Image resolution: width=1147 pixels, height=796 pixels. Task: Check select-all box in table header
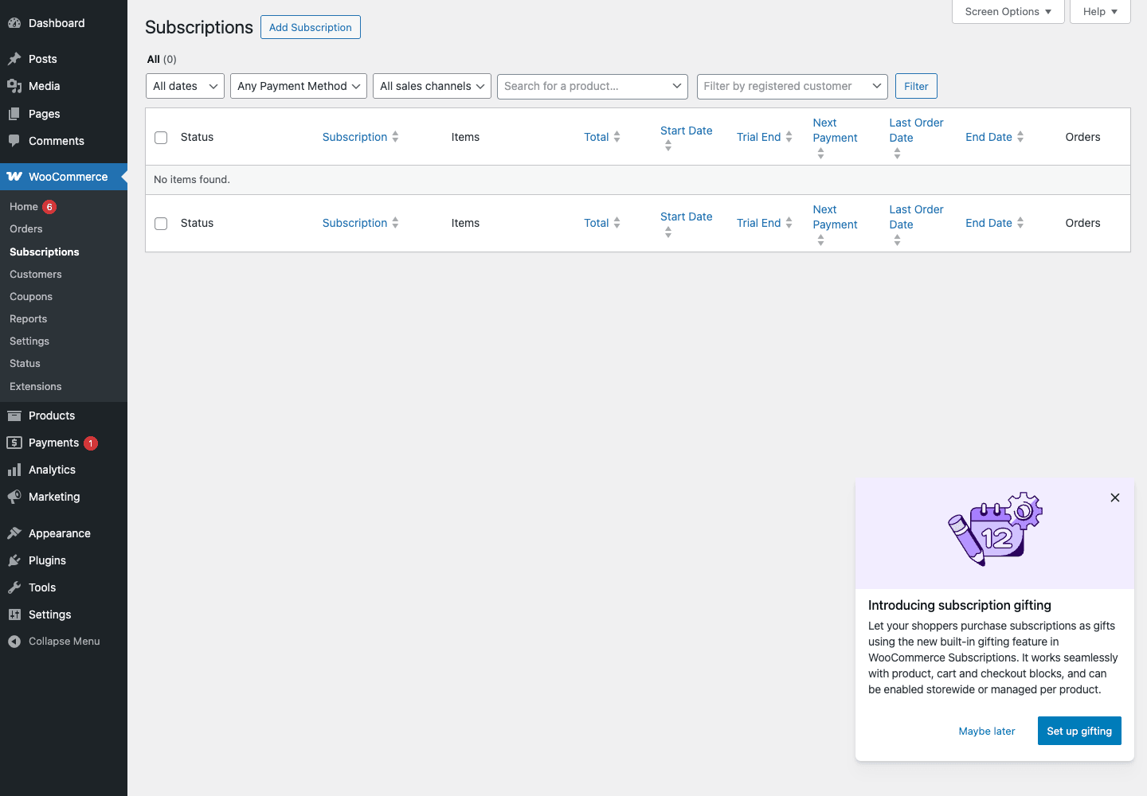click(x=161, y=138)
